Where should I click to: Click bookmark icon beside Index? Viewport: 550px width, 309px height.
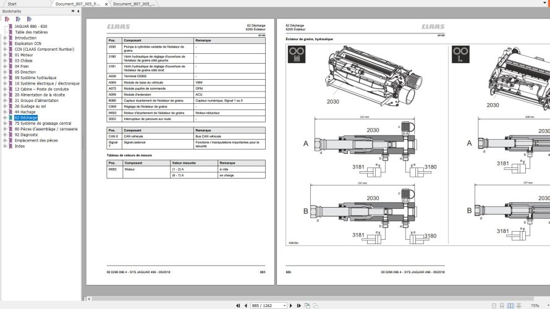(11, 146)
